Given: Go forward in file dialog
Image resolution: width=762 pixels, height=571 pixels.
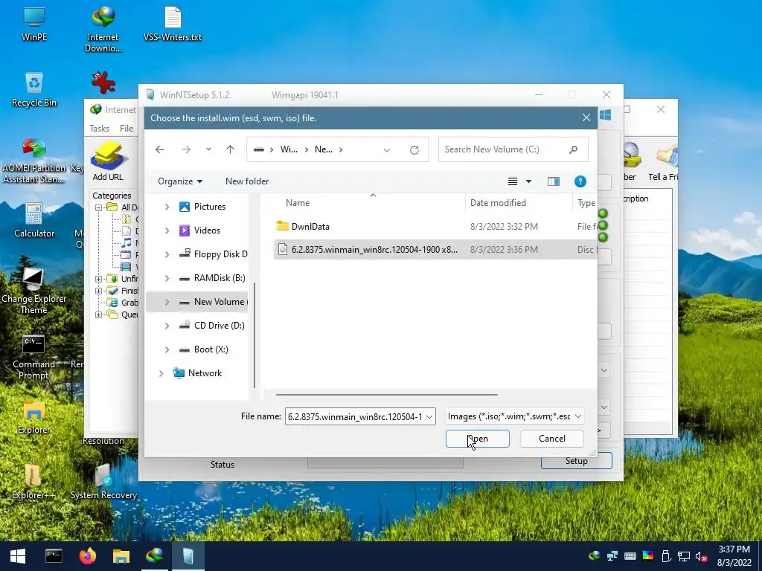Looking at the screenshot, I should click(x=186, y=149).
